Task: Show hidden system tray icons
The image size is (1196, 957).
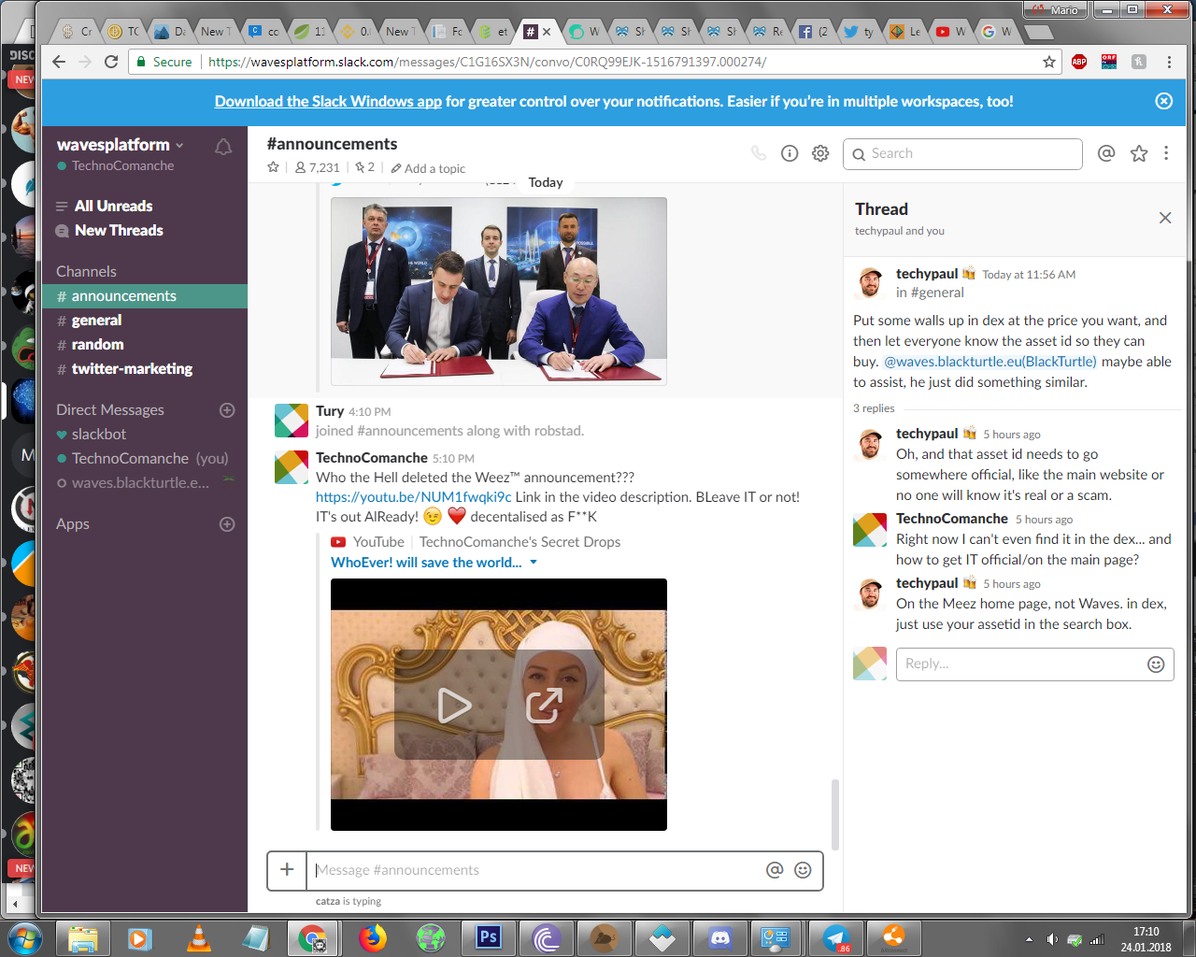Action: point(1029,939)
